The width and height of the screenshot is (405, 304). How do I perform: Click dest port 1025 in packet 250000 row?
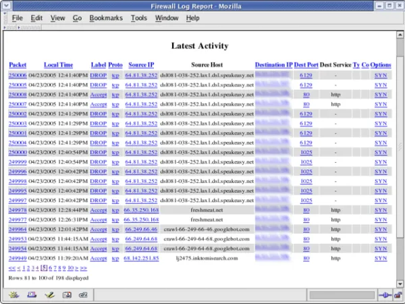pos(306,152)
